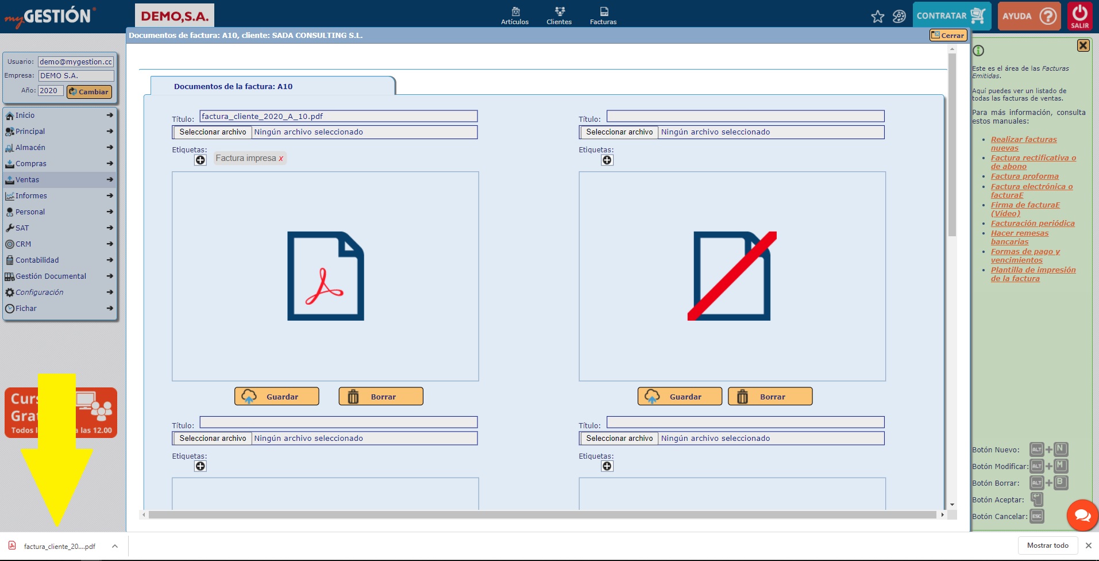Add a tag to the first document
This screenshot has width=1099, height=561.
(x=200, y=160)
